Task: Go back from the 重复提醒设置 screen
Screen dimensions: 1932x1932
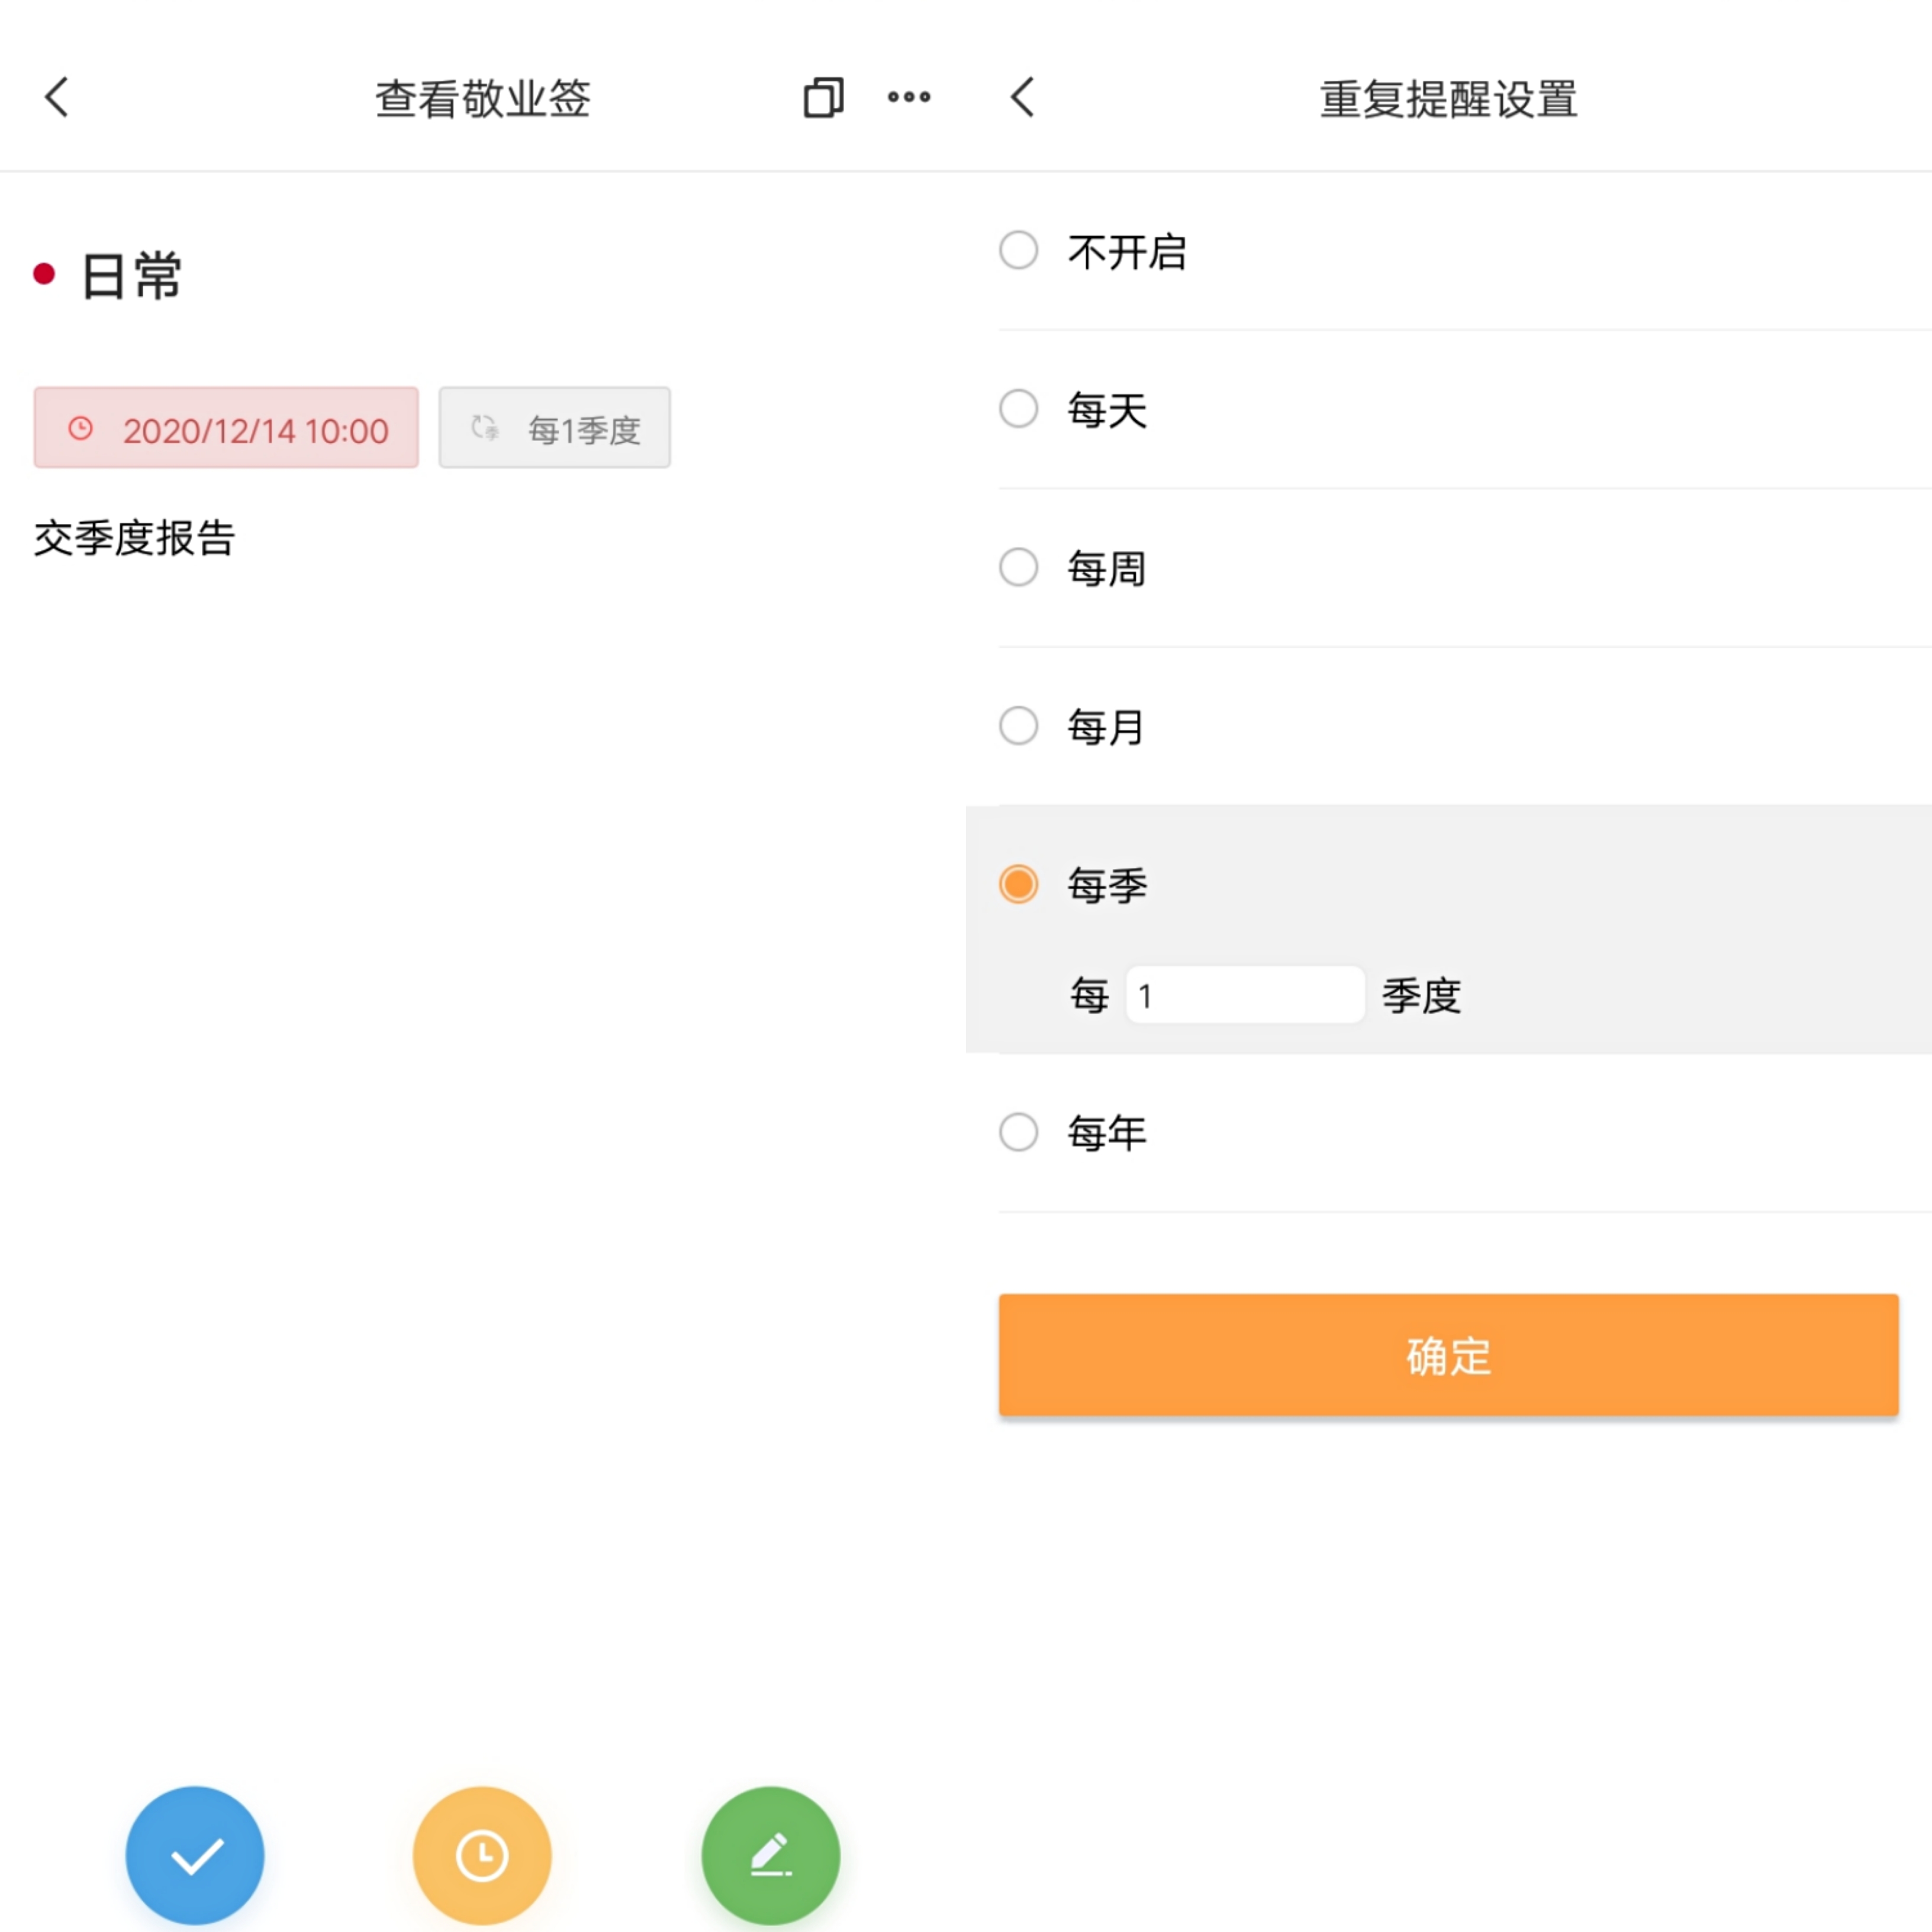Action: pos(1022,97)
